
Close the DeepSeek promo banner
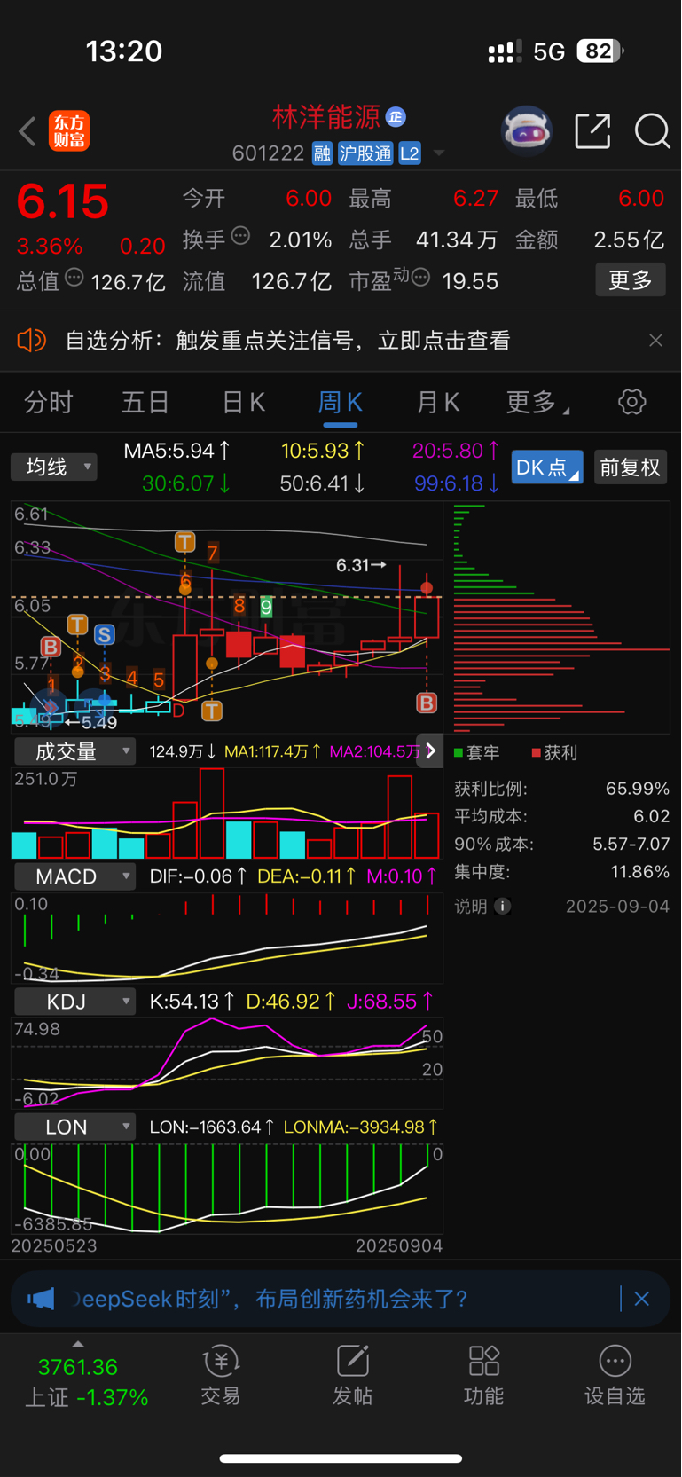(642, 1299)
